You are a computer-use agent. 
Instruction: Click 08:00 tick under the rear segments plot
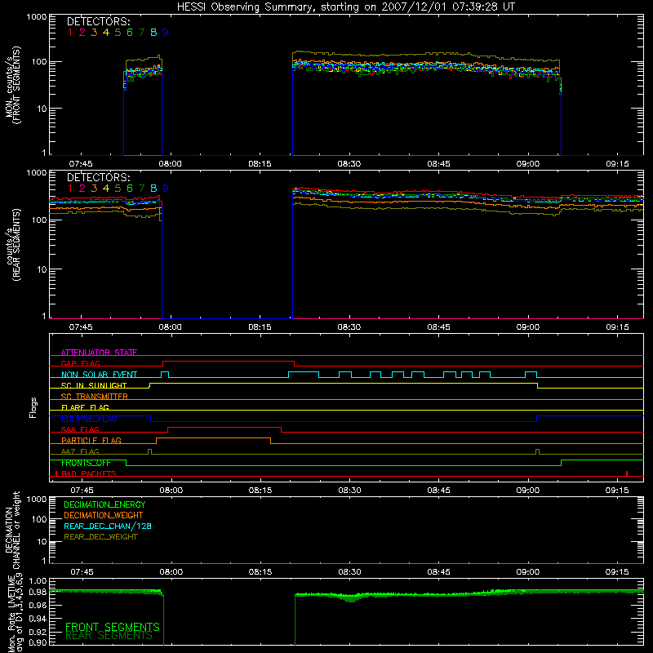click(171, 327)
